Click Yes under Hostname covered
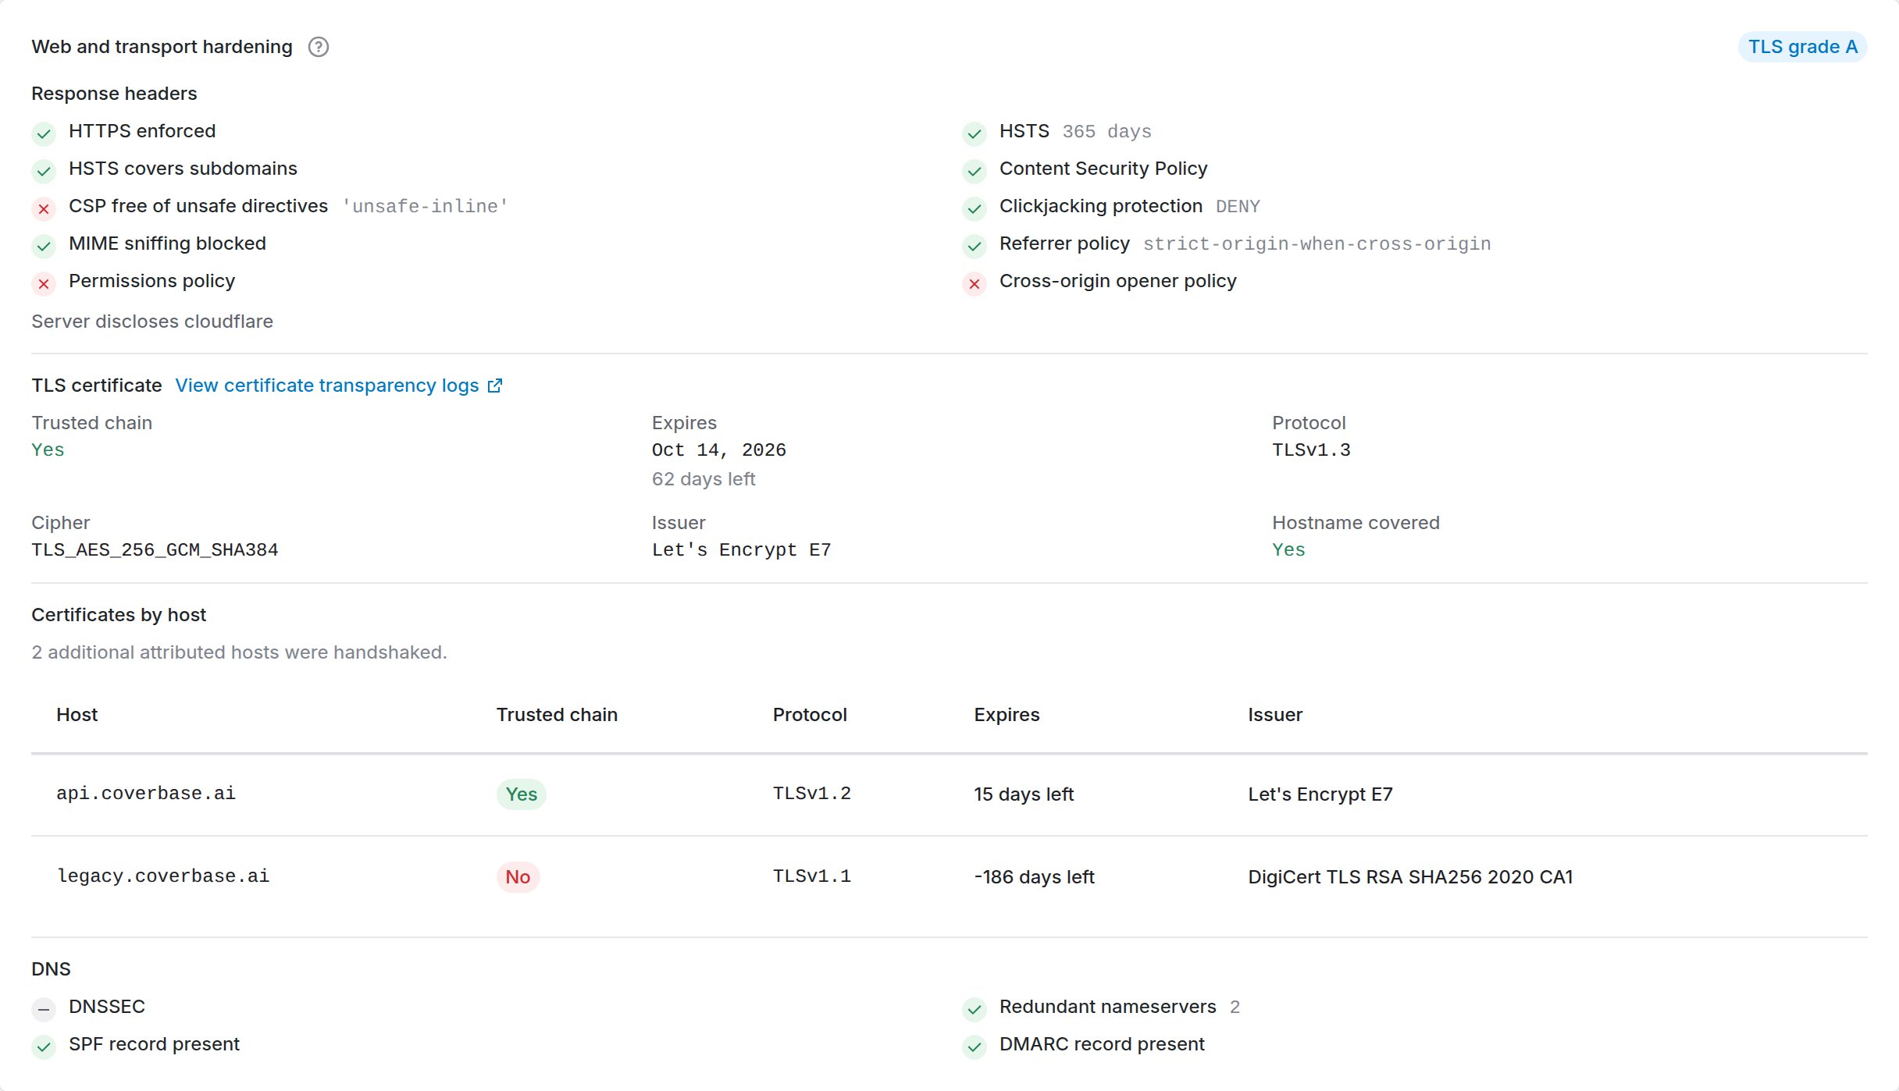 [x=1288, y=550]
